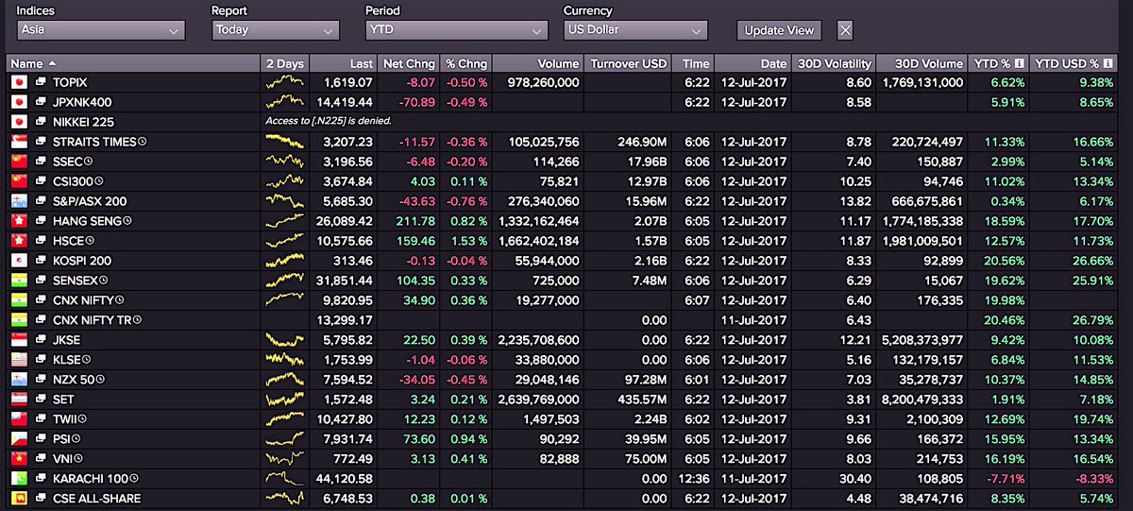
Task: Click the Singapore flag beside STRAITS TIMES
Action: (18, 142)
